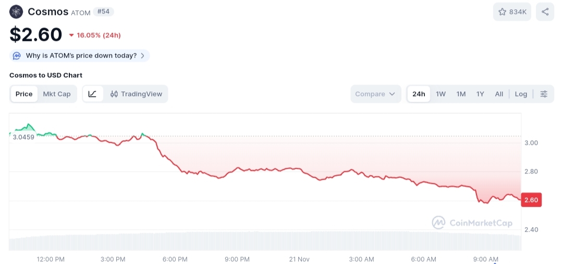Select the 1W time range tab

(x=440, y=94)
